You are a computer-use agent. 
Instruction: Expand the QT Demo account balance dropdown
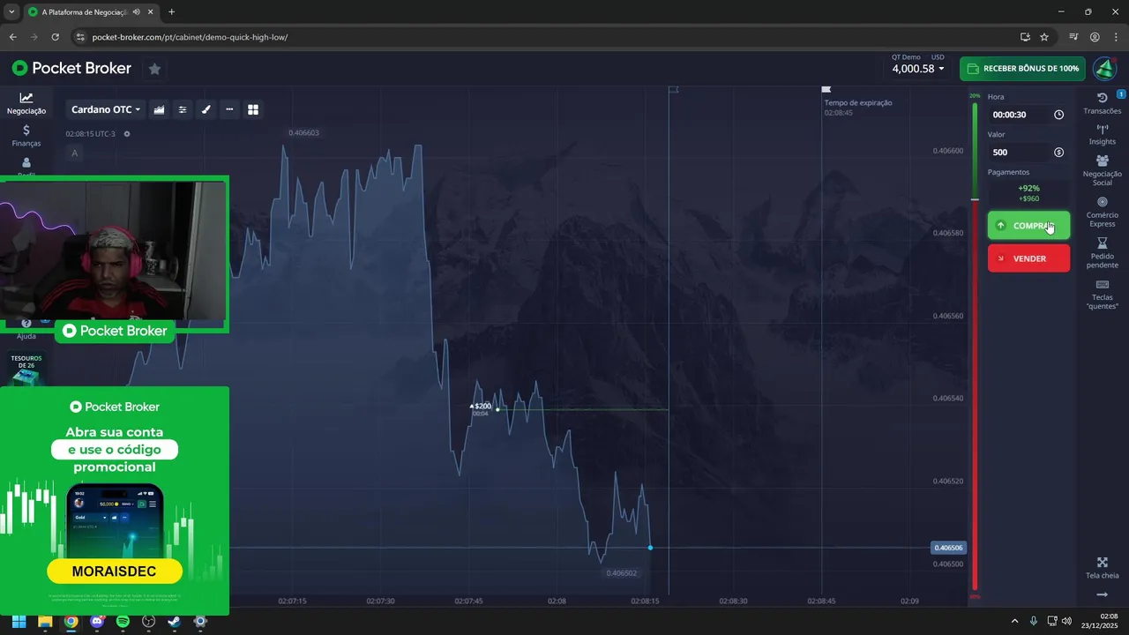918,64
